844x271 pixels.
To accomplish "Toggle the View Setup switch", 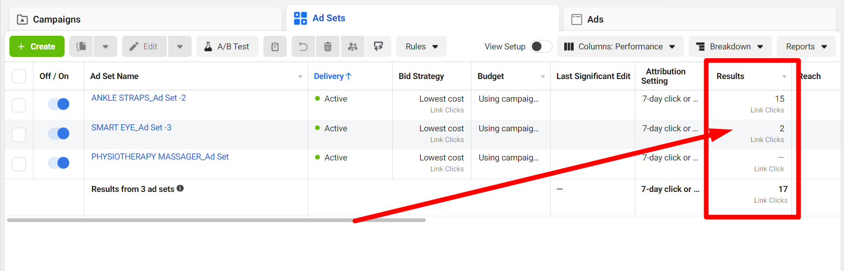I will coord(541,47).
